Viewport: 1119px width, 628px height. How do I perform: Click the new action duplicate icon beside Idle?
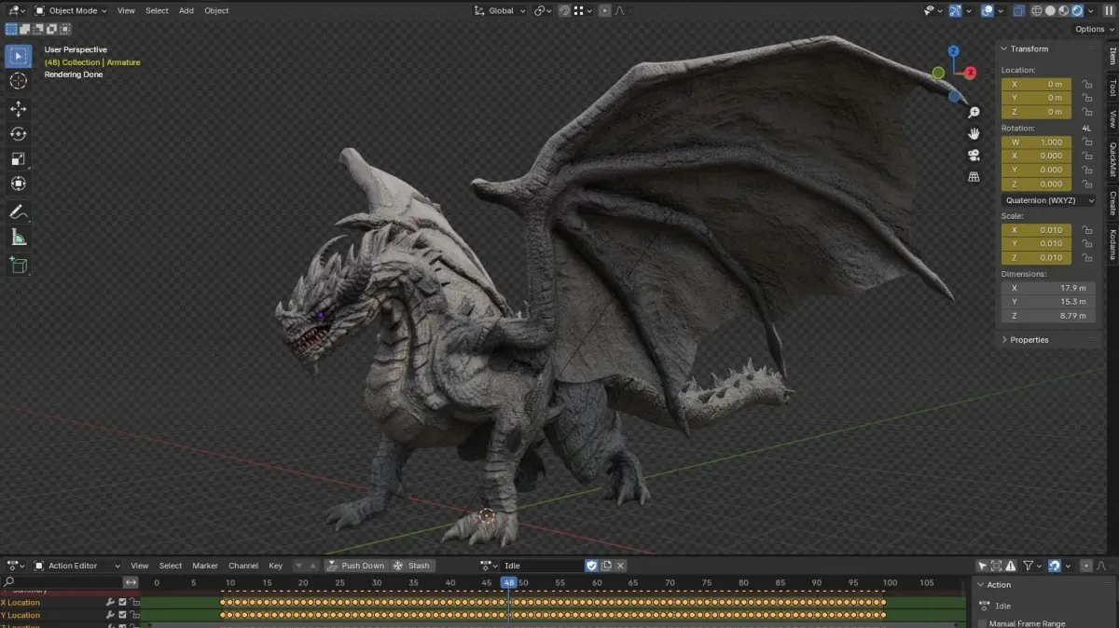(x=606, y=566)
